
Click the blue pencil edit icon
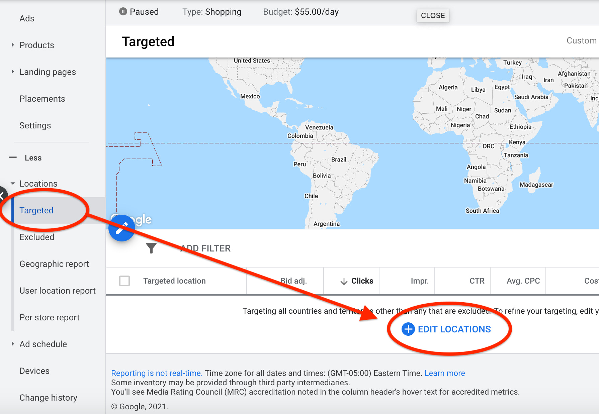pyautogui.click(x=121, y=228)
